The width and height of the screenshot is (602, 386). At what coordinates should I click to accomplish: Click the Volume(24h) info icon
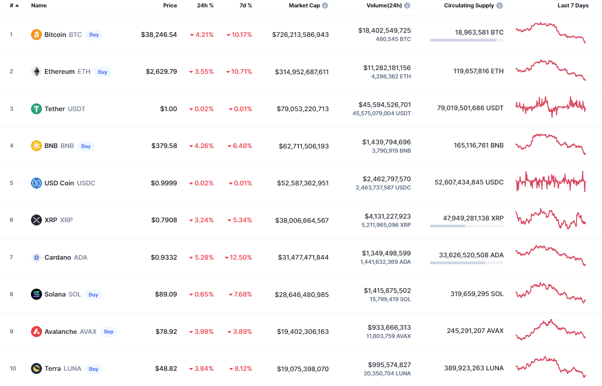pyautogui.click(x=407, y=6)
